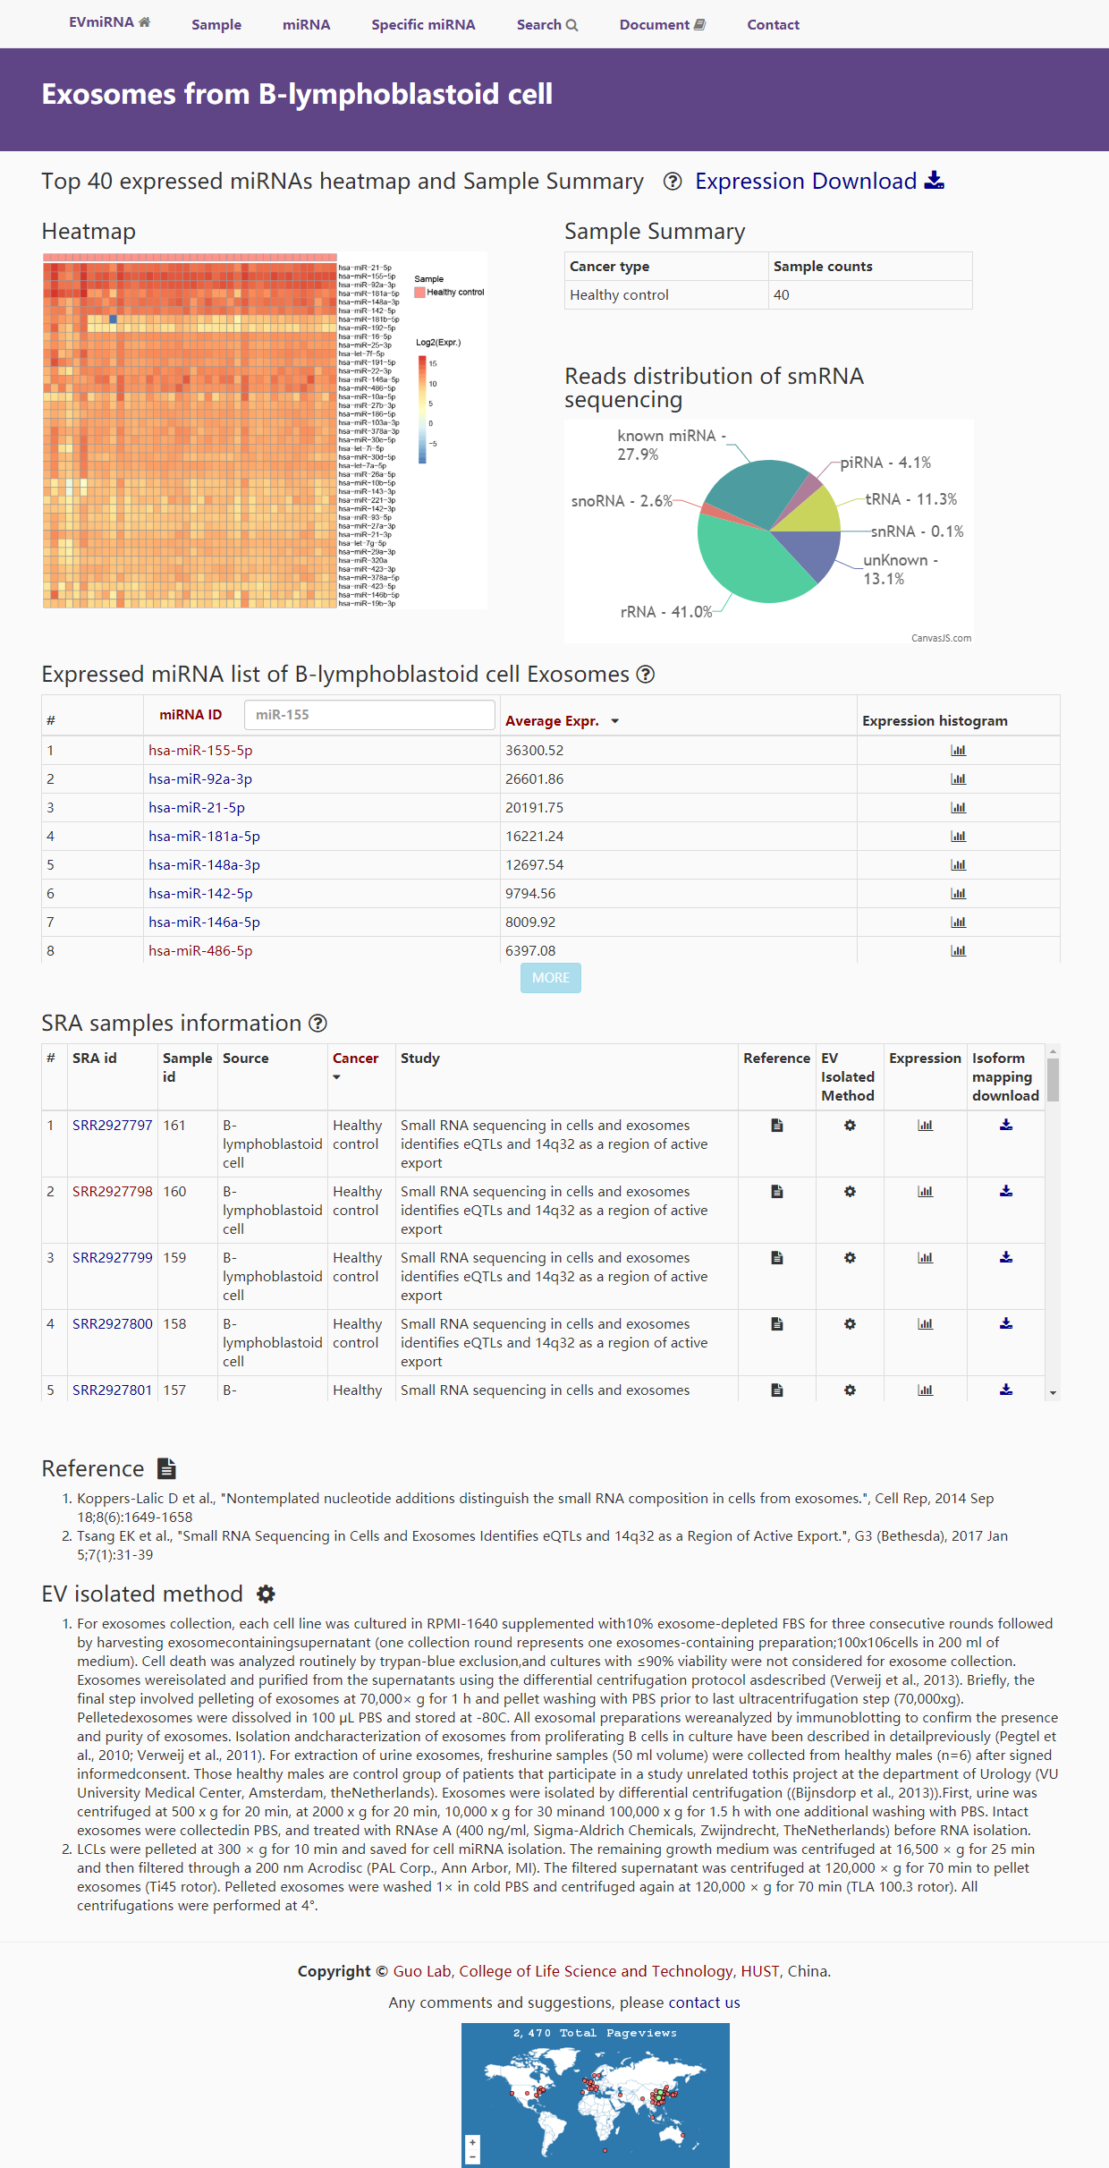Show expression chart for SRR2927797

[926, 1126]
